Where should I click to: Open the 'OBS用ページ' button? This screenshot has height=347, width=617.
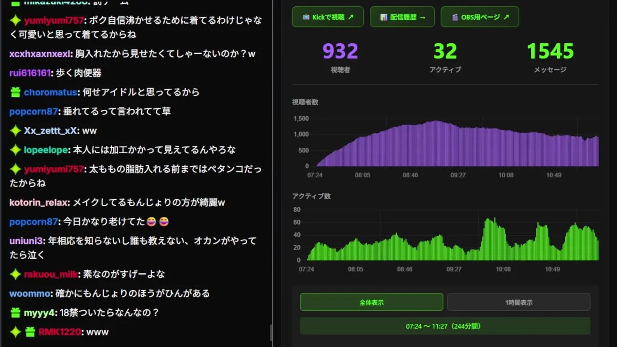[x=480, y=17]
